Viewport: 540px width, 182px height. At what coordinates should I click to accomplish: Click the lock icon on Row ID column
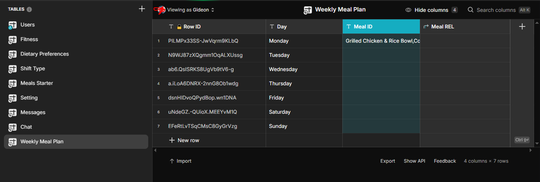pyautogui.click(x=179, y=27)
